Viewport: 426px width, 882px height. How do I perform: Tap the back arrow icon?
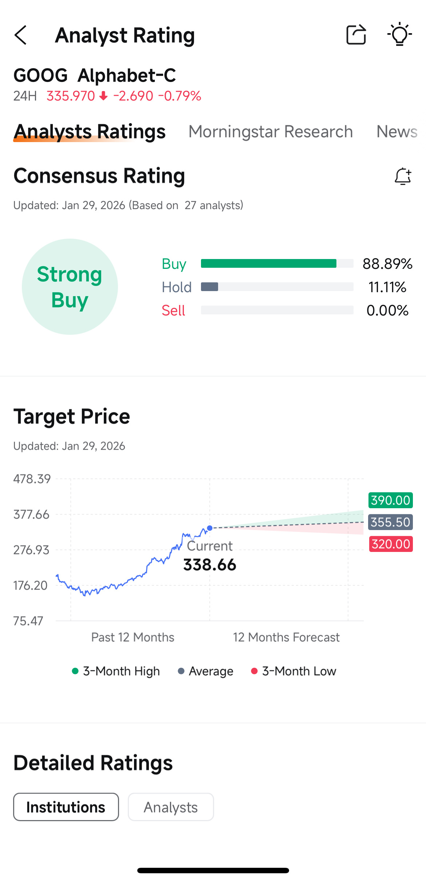[x=21, y=35]
